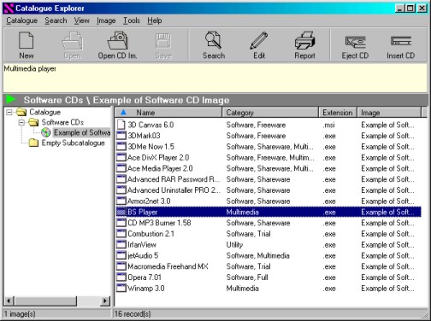Viewport: 431px width, 321px height.
Task: Collapse the Catalogue root tree node
Action: (9, 112)
